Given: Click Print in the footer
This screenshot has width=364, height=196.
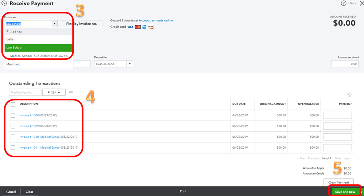Looking at the screenshot, I should coord(183,191).
